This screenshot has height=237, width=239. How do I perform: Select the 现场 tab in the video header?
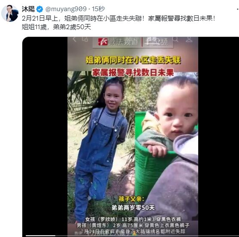[156, 42]
